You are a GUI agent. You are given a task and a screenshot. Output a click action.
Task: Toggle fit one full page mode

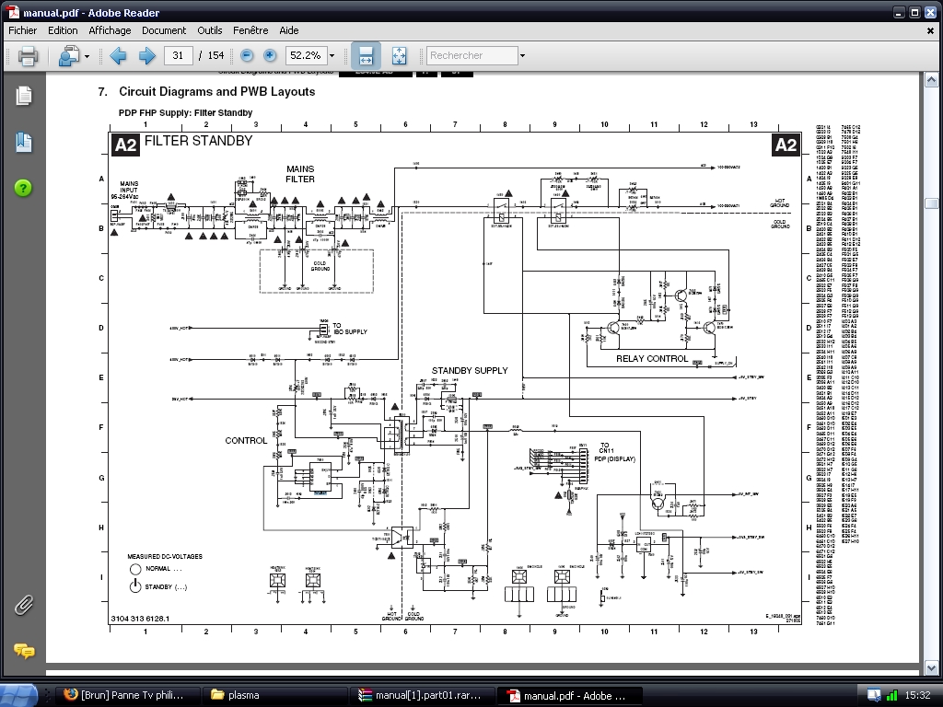coord(399,56)
